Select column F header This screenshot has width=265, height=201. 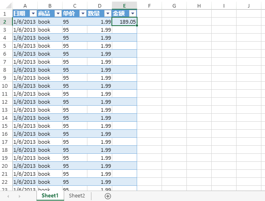pyautogui.click(x=149, y=6)
